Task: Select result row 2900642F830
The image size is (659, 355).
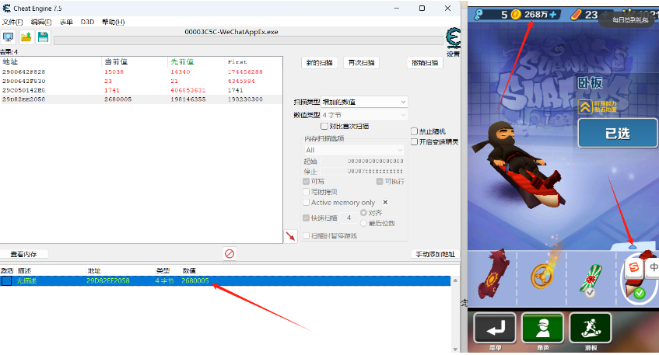Action: pos(142,81)
